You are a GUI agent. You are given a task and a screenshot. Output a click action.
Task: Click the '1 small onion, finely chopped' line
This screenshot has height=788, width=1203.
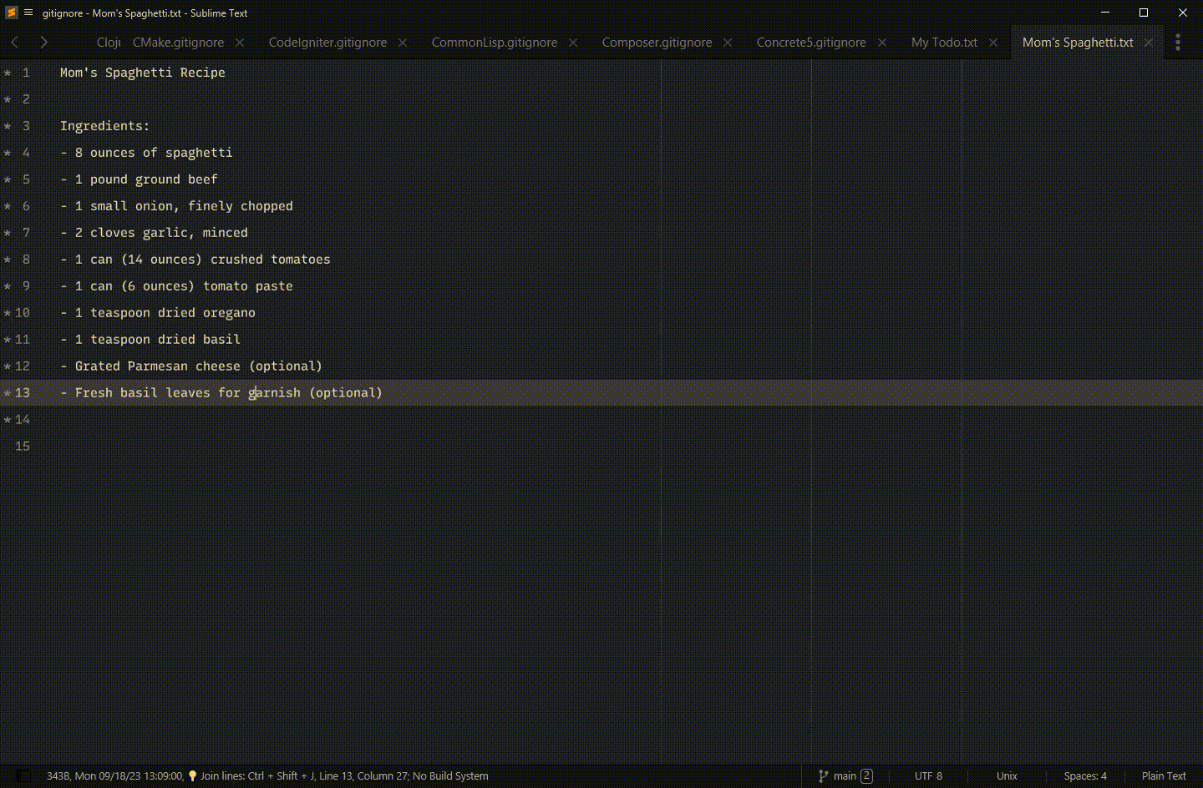[x=176, y=206]
